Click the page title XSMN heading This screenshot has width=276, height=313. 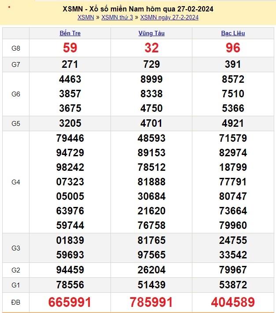pyautogui.click(x=138, y=8)
